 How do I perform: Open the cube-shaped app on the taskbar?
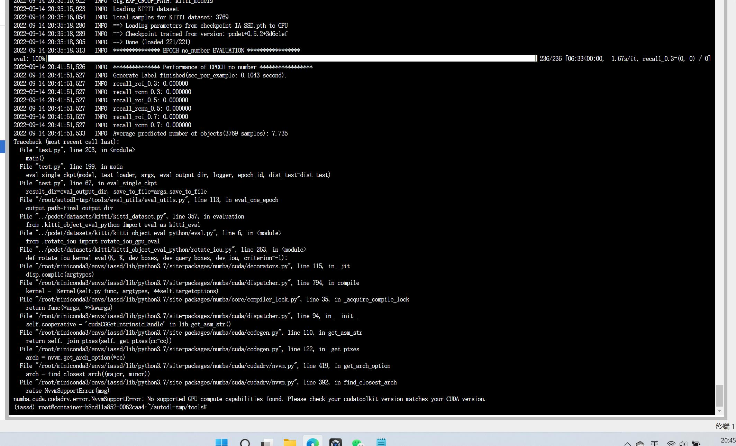(335, 442)
